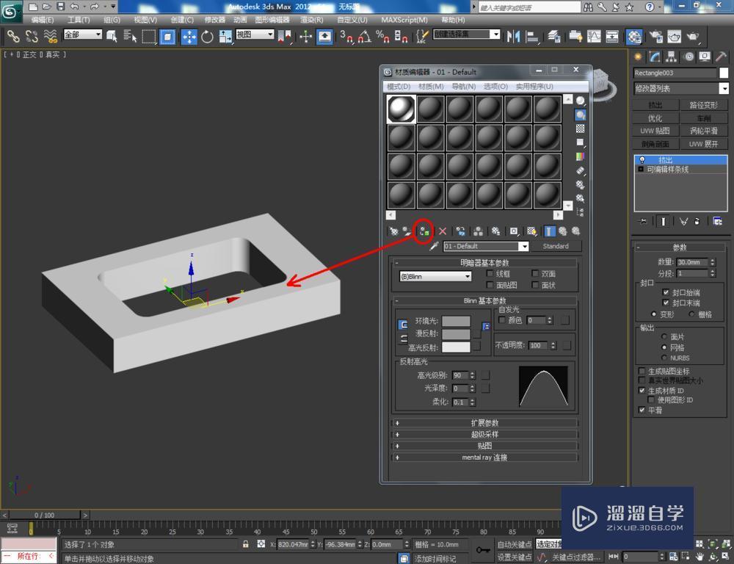Click the Render Production teapot icon
The width and height of the screenshot is (734, 564).
pos(692,36)
